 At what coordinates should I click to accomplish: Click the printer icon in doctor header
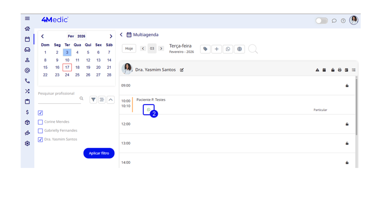(x=339, y=70)
